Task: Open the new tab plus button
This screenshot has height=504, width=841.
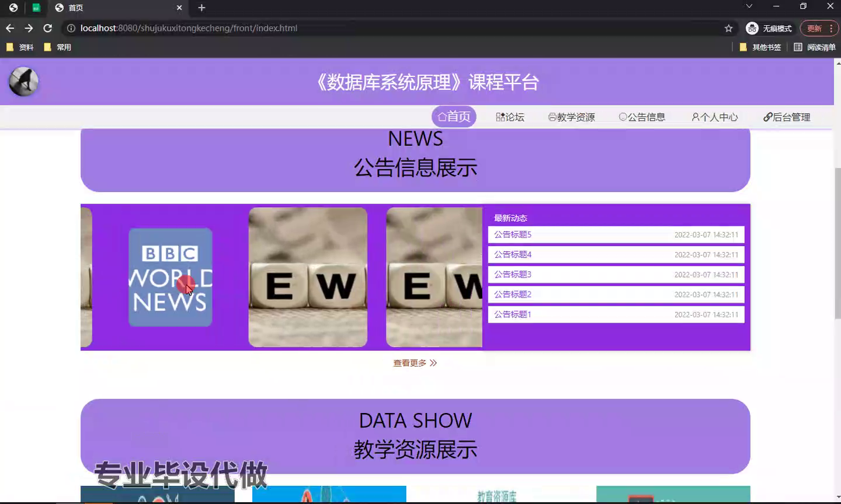Action: click(201, 8)
